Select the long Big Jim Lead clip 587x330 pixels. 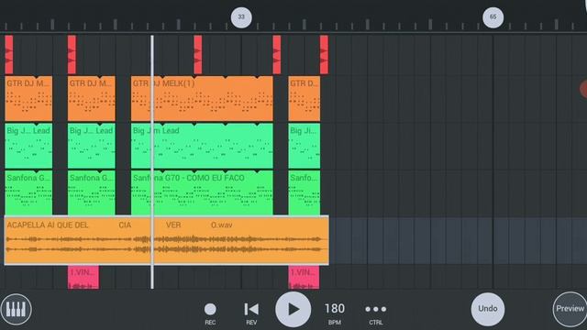point(202,146)
